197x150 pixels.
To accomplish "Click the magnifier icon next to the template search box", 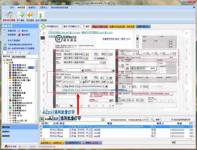I will [28, 52].
